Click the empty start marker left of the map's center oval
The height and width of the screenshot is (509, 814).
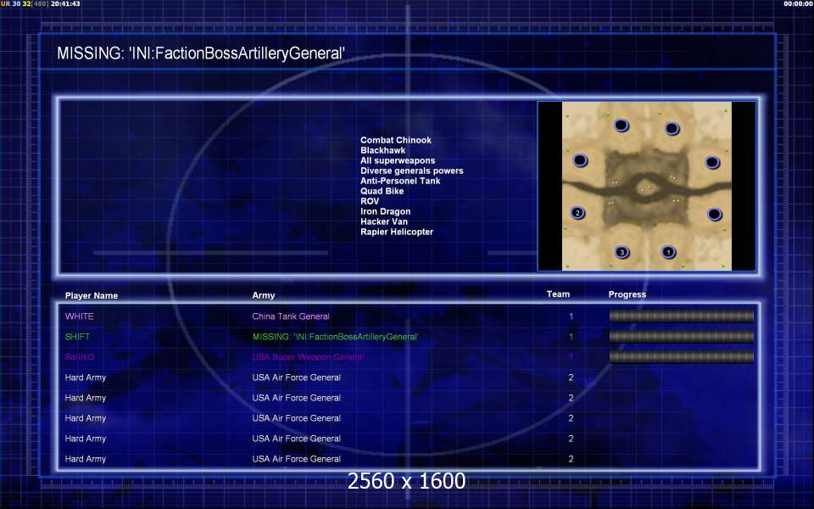(580, 160)
